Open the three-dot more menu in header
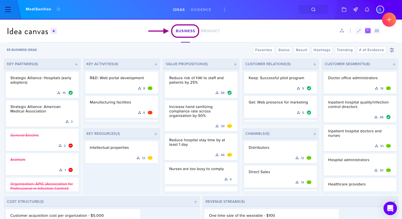Screen dimensions: 402x219 pos(224,10)
